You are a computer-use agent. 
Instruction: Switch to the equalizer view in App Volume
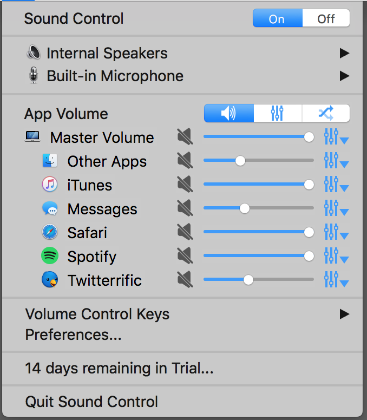pos(278,113)
